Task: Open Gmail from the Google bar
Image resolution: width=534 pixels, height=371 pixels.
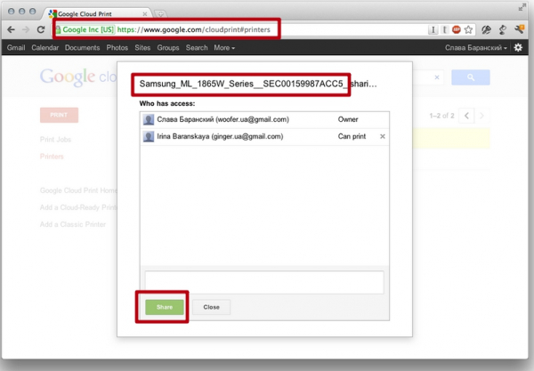Action: click(16, 47)
